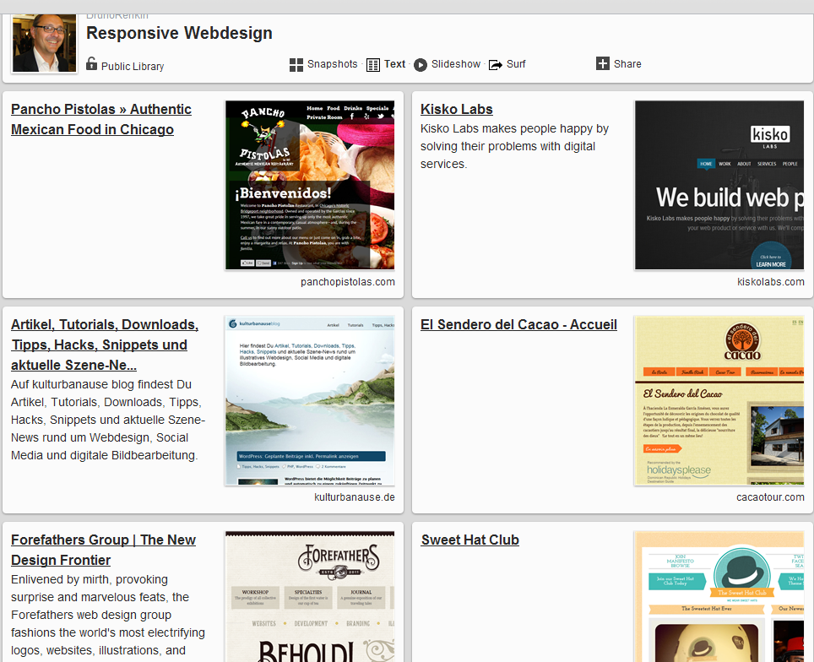Open the profile photo of the library owner
The image size is (814, 662).
click(44, 43)
